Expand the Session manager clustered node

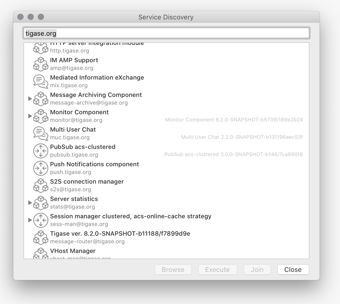coord(30,220)
